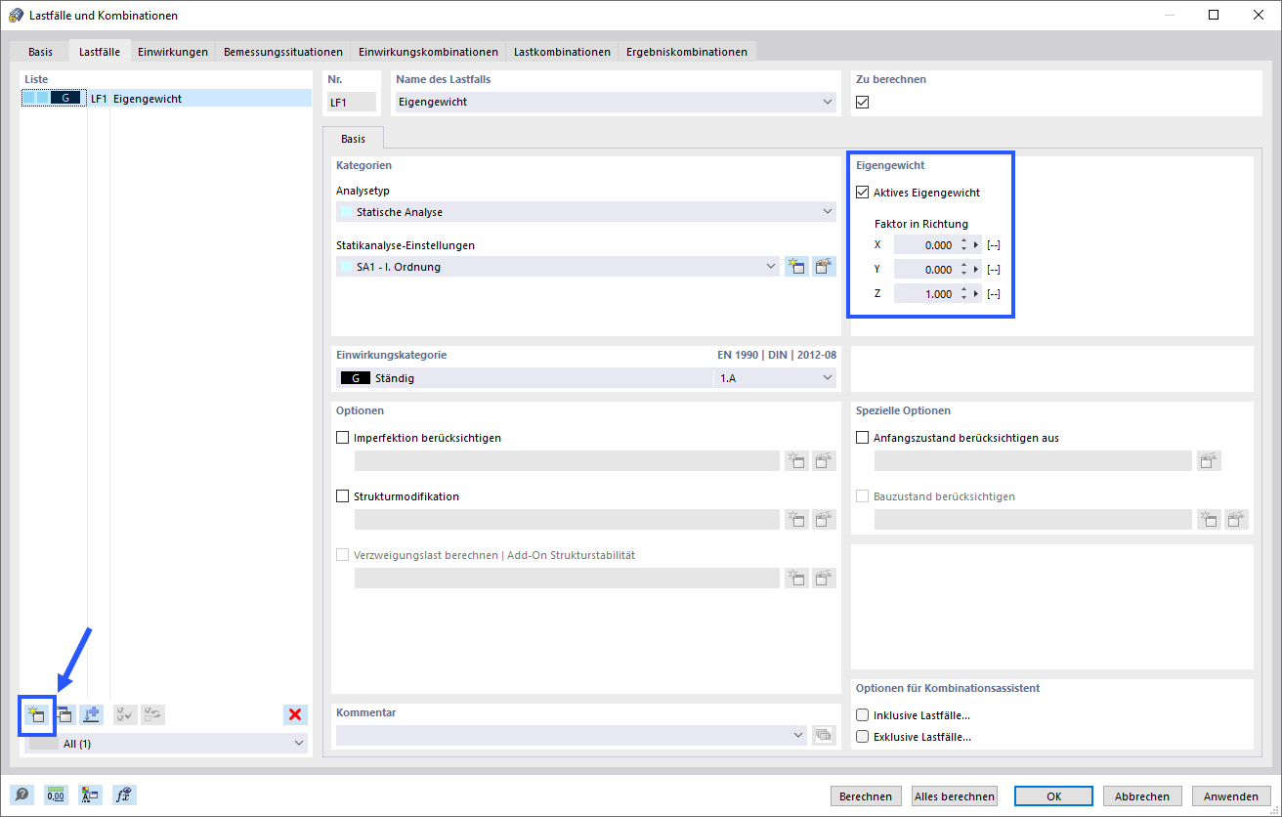Create new Statikanalyse-Einstellungen with star icon
1282x817 pixels.
796,267
